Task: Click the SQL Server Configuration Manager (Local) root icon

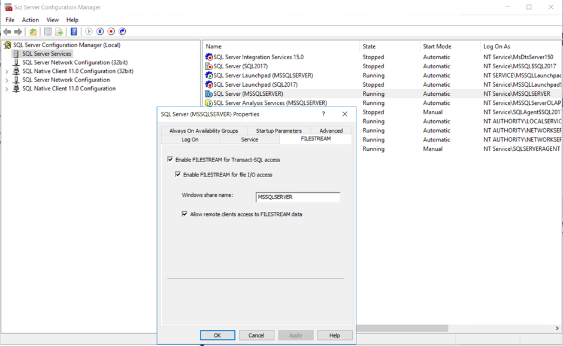Action: click(7, 45)
